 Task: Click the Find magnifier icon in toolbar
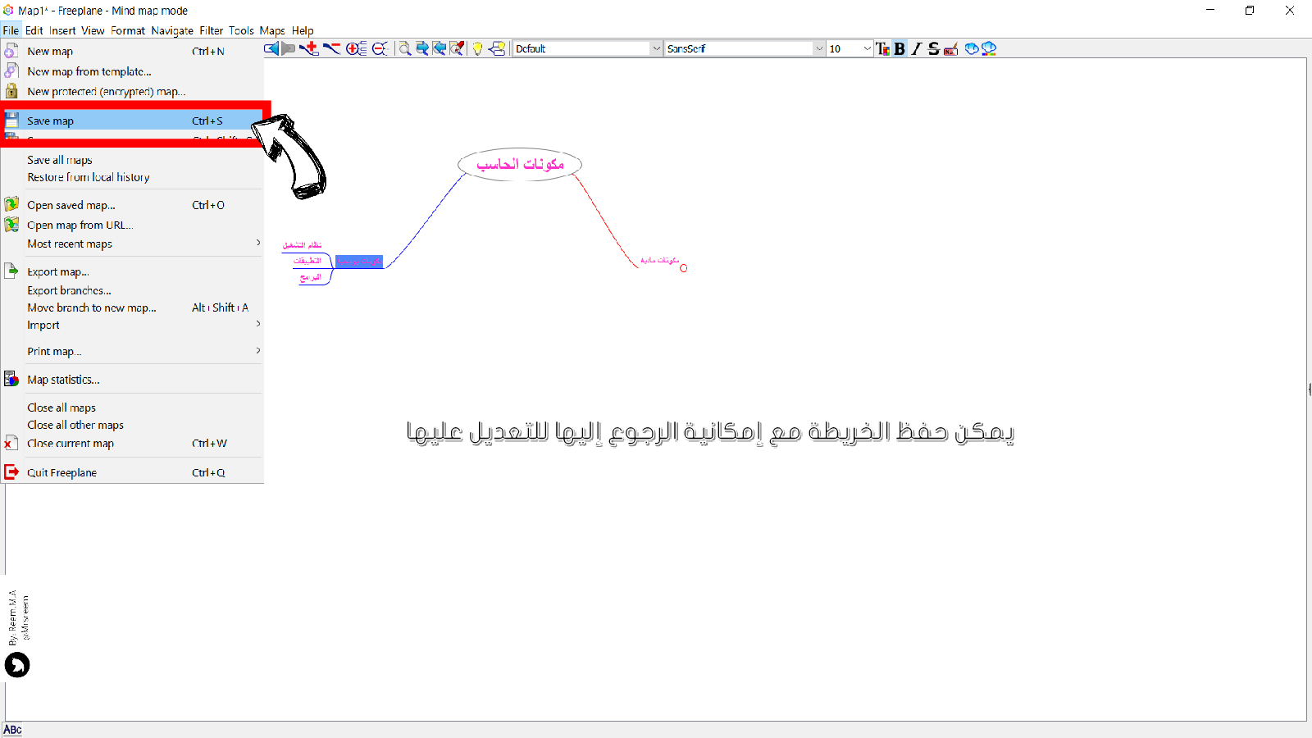point(404,49)
